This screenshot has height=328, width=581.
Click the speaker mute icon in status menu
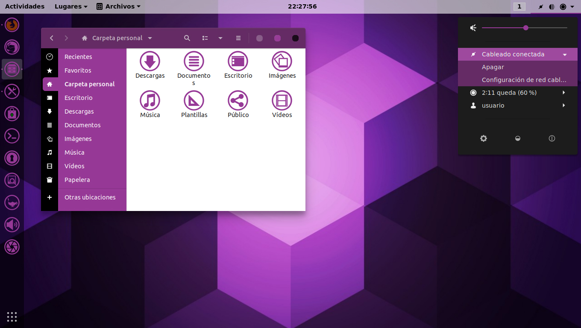click(473, 28)
